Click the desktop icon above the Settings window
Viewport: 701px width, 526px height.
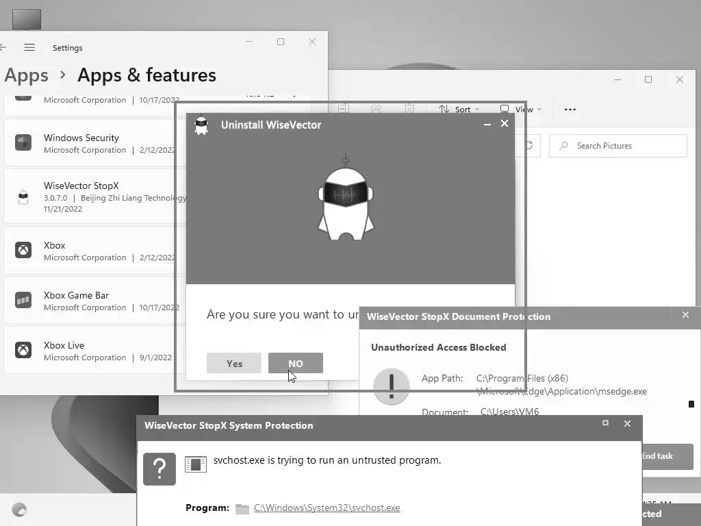[27, 18]
